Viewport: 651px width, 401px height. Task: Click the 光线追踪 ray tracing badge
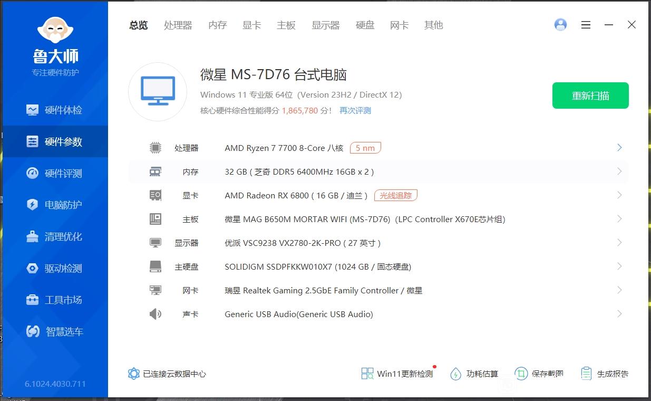[396, 195]
